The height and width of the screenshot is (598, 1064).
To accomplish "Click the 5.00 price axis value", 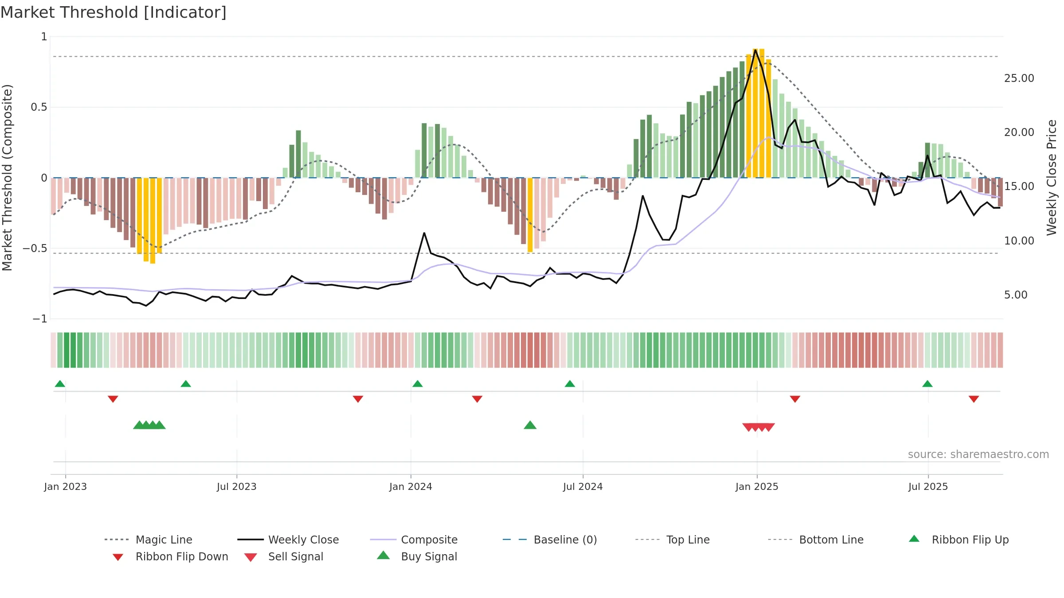I will 1016,295.
